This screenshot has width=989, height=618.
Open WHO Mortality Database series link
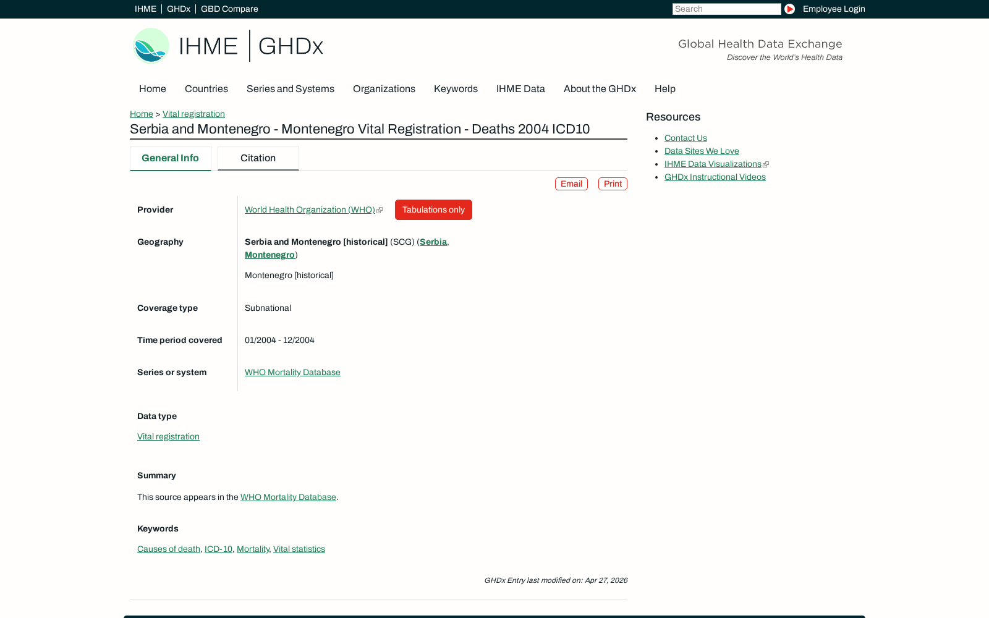pos(292,373)
